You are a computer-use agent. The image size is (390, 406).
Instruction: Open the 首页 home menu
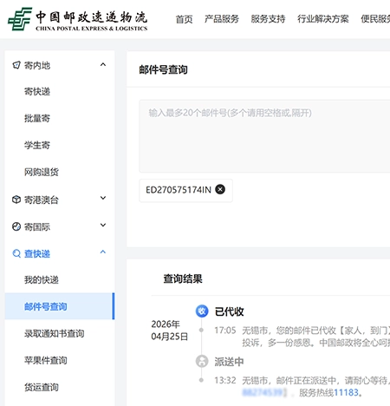(x=184, y=19)
